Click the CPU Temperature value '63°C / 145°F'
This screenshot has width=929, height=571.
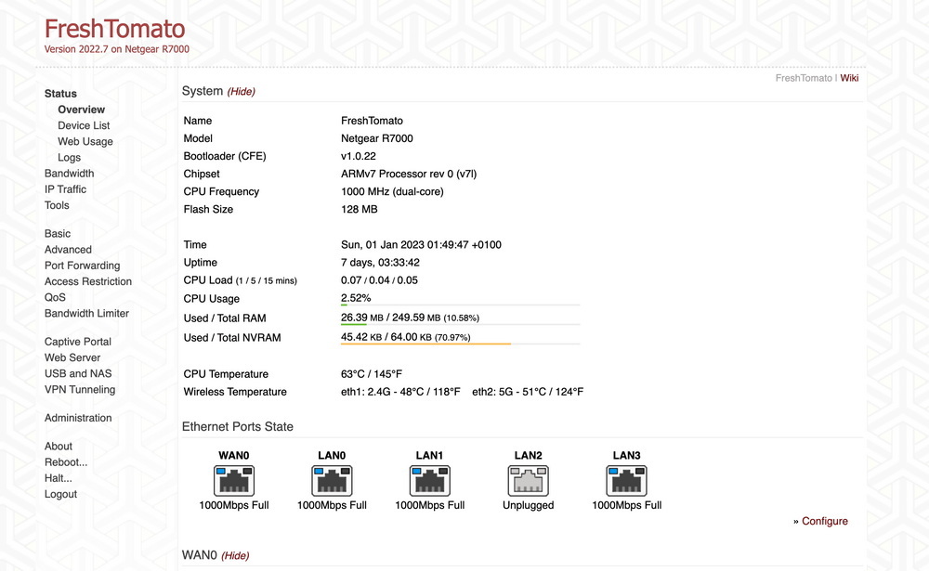click(372, 374)
